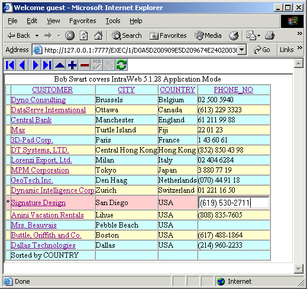Screen dimensions: 307x289
Task: Insert new record with plus button
Action: pyautogui.click(x=72, y=65)
